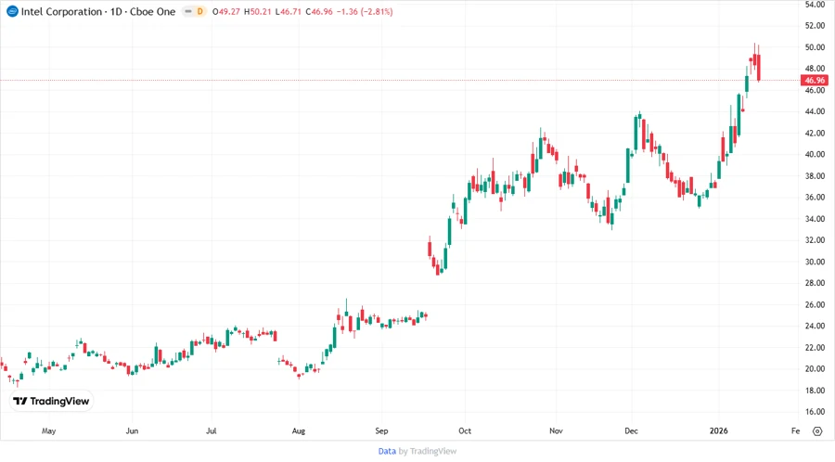Click the Nov label on the time axis
The height and width of the screenshot is (462, 835).
click(556, 431)
